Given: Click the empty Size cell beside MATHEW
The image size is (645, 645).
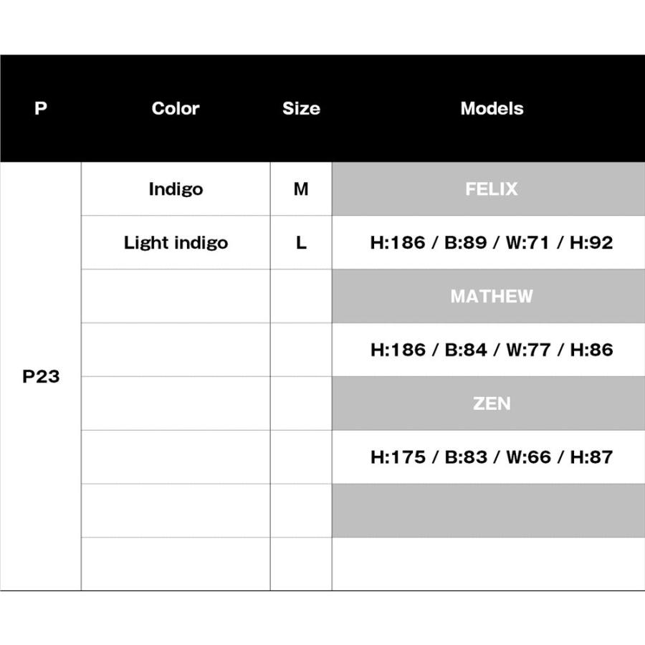Looking at the screenshot, I should click(301, 296).
